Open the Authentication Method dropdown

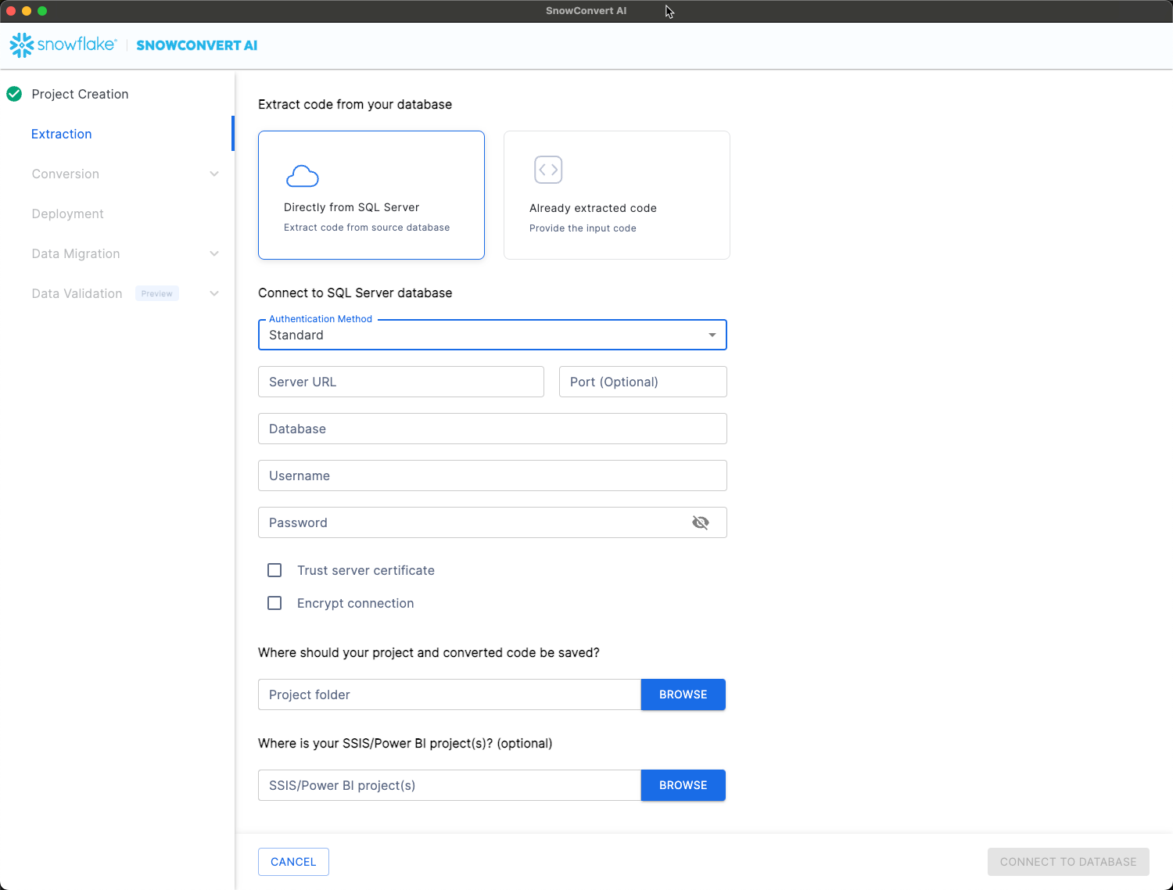(492, 335)
